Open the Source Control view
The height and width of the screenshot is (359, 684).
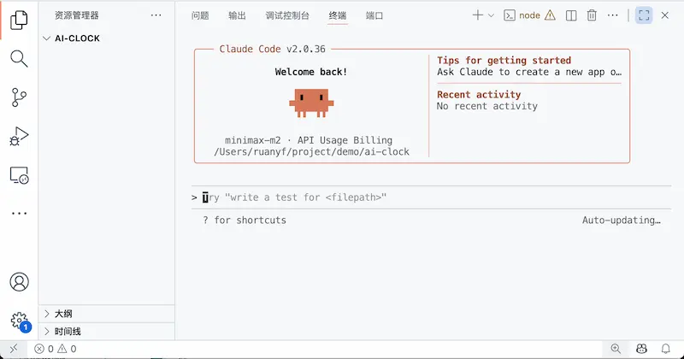click(19, 97)
